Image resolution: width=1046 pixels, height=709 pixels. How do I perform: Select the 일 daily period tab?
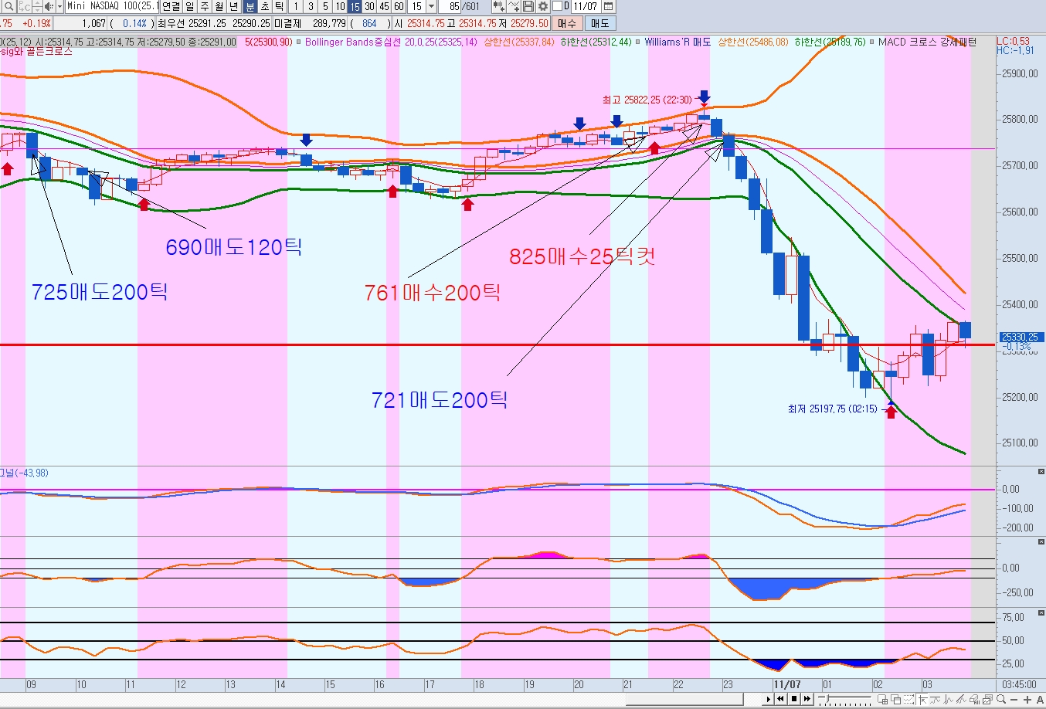pos(190,6)
